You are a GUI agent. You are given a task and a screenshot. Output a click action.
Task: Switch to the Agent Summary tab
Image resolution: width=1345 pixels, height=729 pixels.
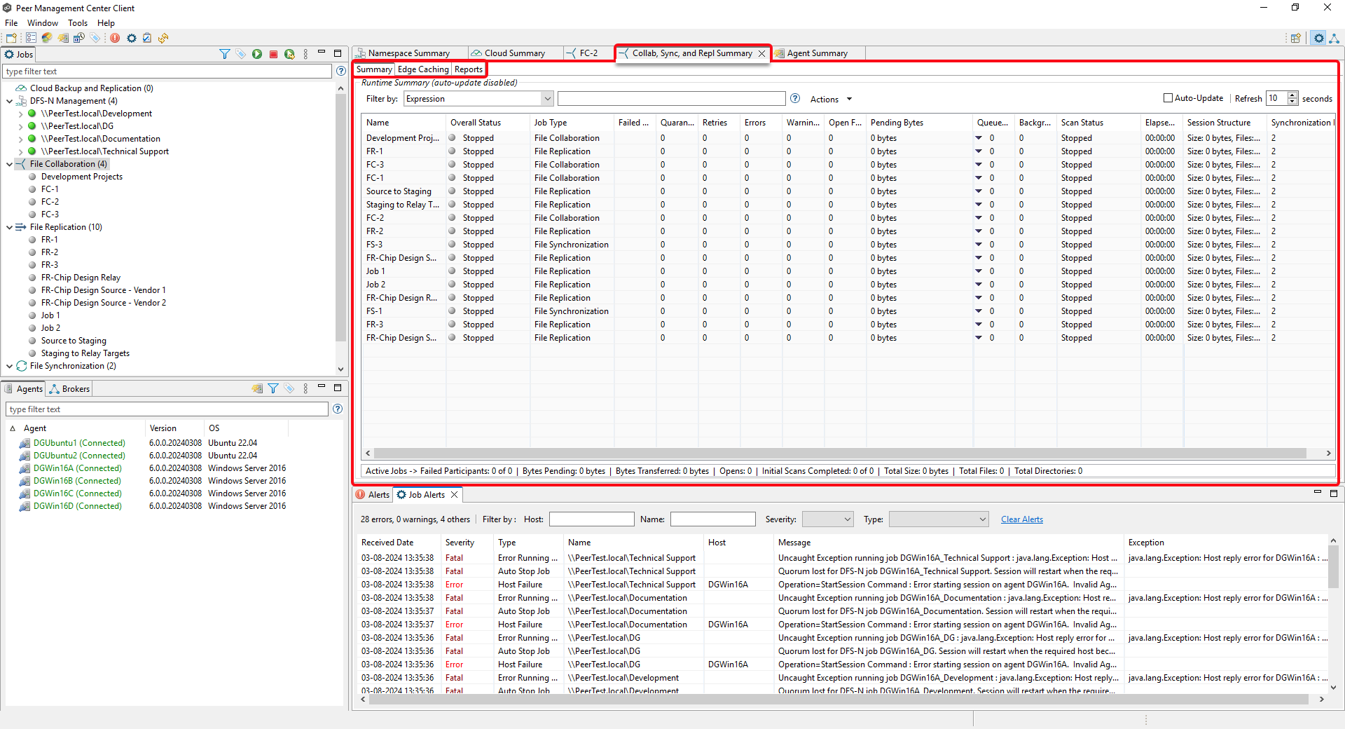(817, 53)
